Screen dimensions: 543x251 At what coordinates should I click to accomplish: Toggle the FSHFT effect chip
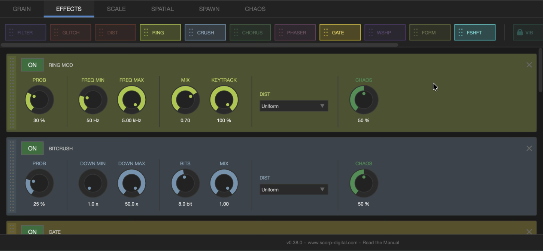click(475, 33)
